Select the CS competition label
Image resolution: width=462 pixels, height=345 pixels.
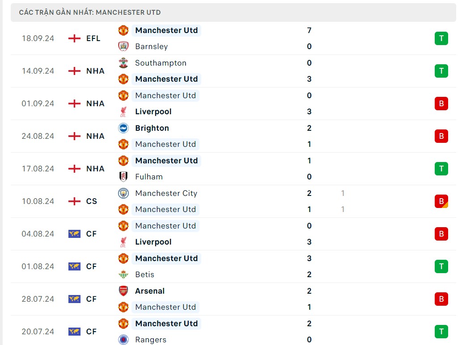[x=92, y=201]
